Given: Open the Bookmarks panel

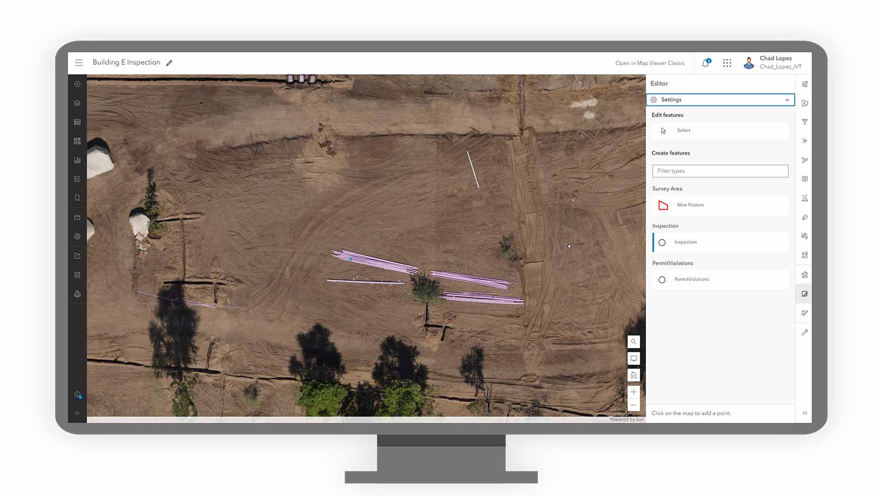Looking at the screenshot, I should click(x=77, y=197).
